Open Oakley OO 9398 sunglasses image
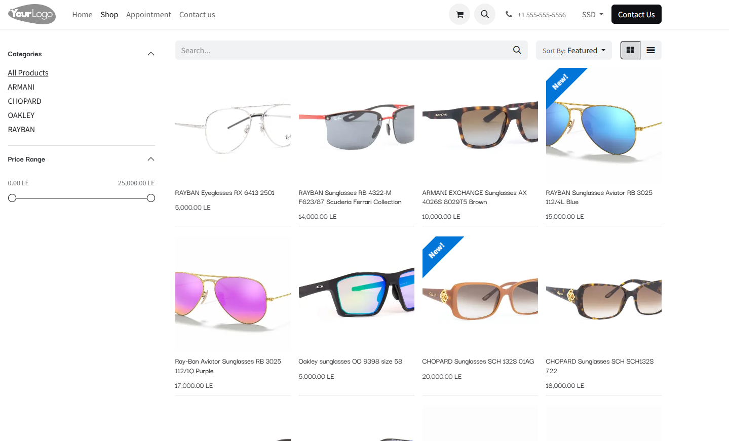 point(357,294)
